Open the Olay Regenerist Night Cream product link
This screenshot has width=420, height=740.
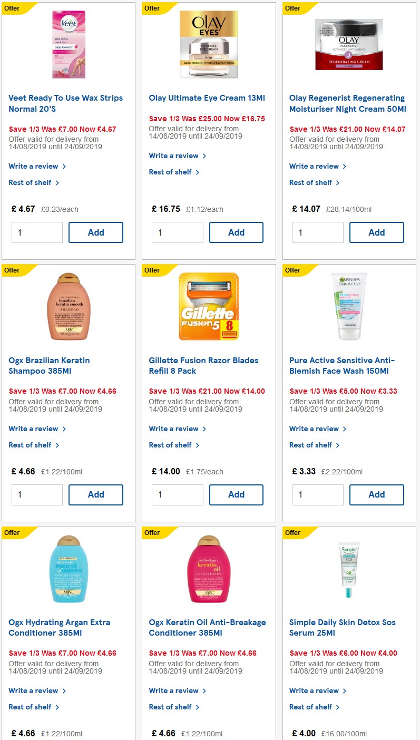[346, 103]
